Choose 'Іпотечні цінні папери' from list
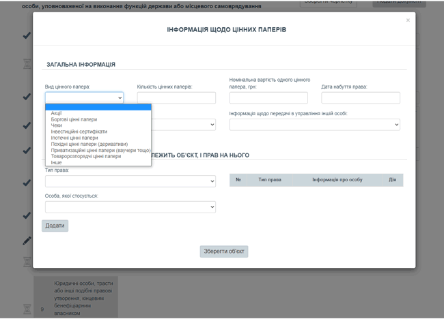 (74, 138)
